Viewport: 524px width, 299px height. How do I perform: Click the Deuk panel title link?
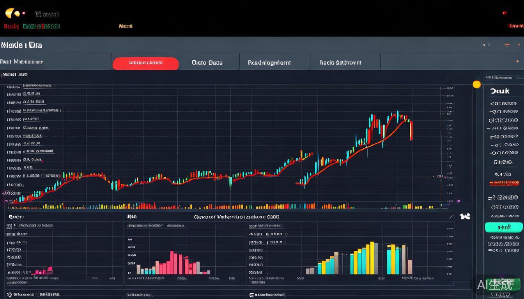click(x=499, y=91)
